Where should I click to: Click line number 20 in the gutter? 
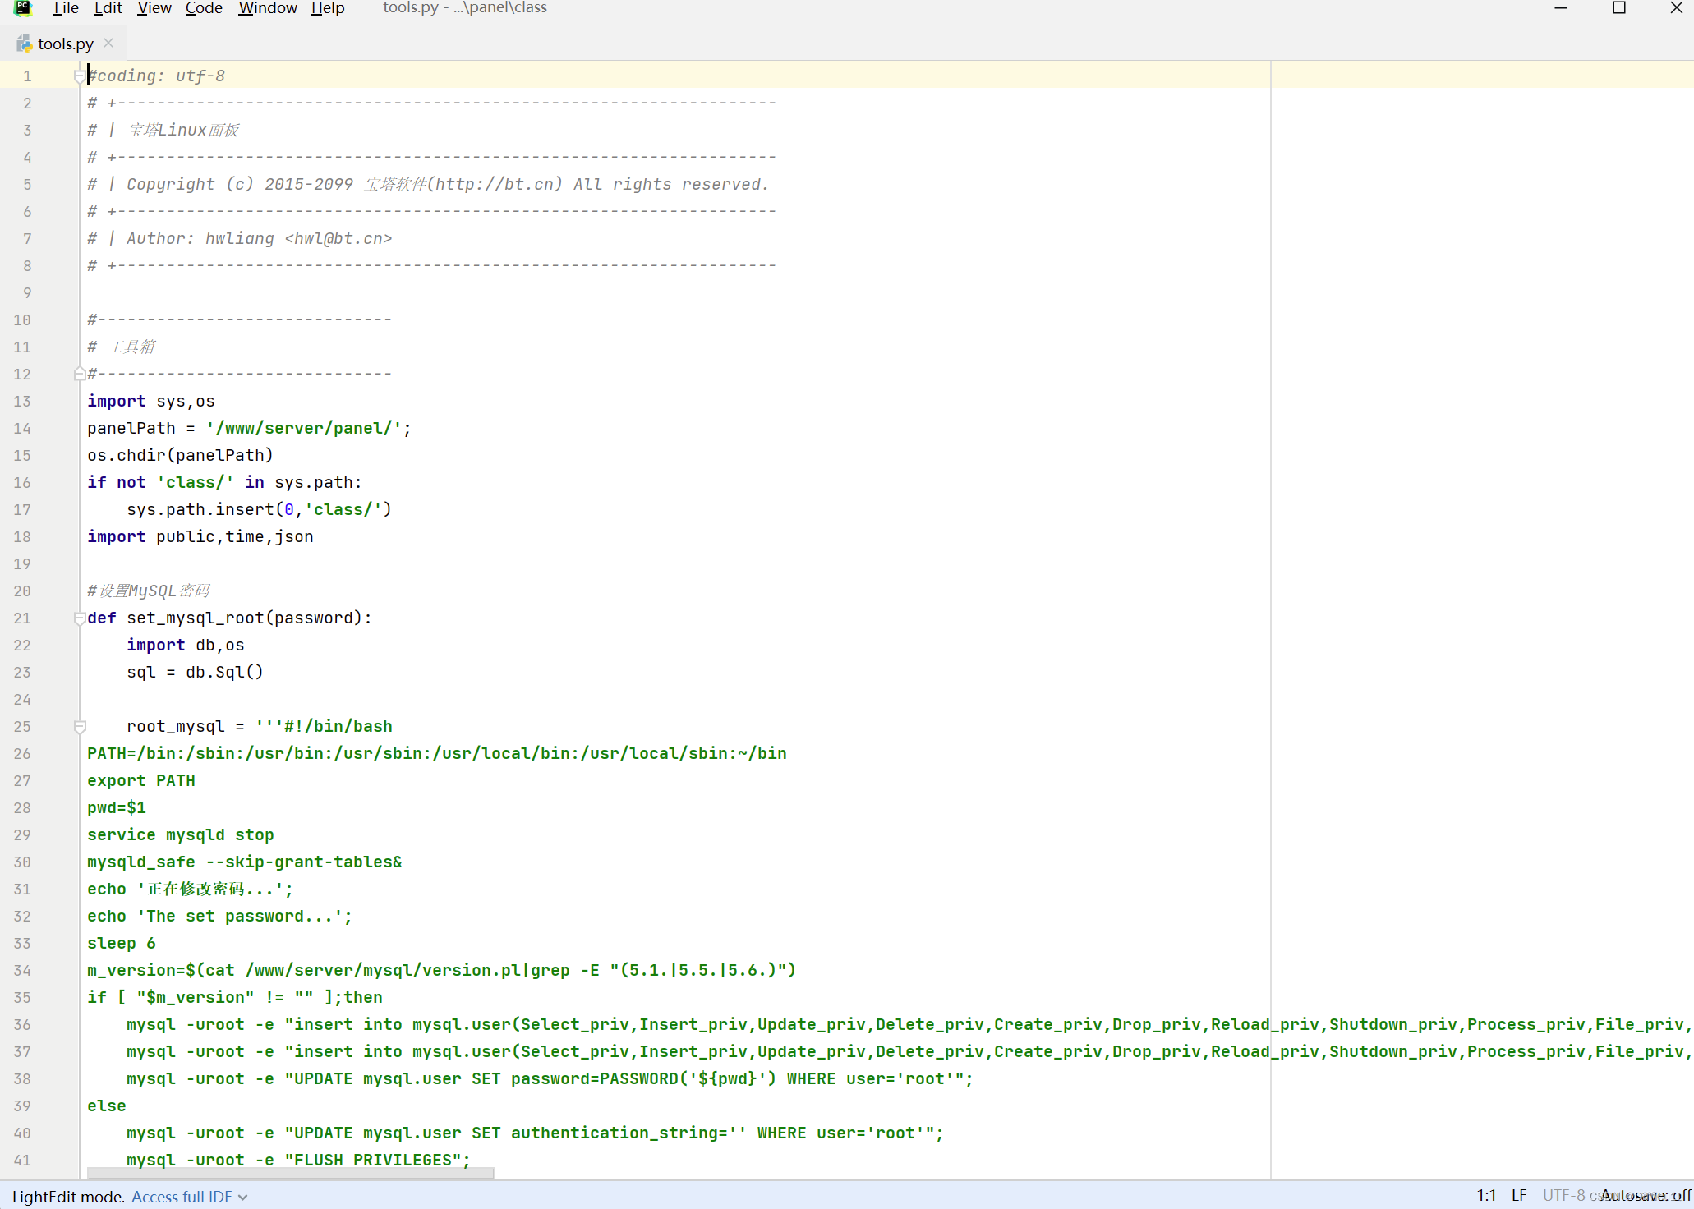tap(22, 591)
